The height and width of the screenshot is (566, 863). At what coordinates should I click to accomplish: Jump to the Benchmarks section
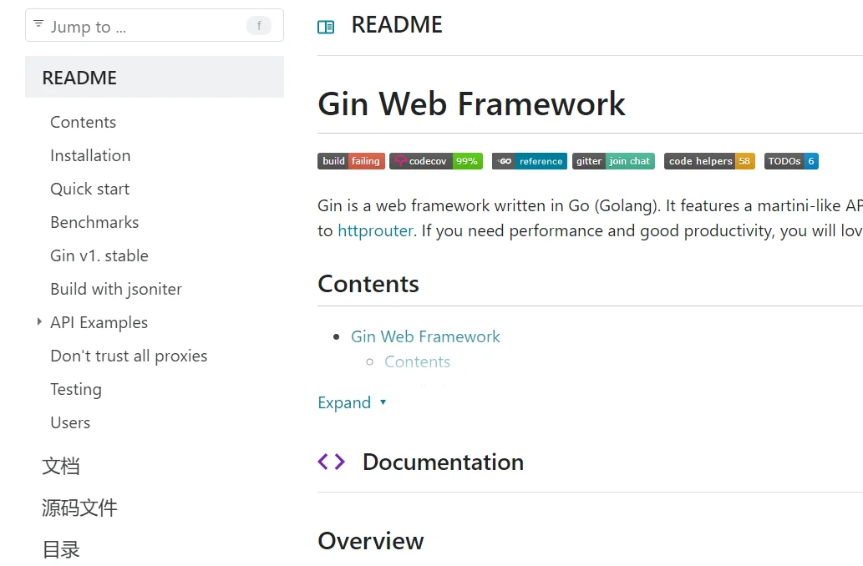click(94, 222)
